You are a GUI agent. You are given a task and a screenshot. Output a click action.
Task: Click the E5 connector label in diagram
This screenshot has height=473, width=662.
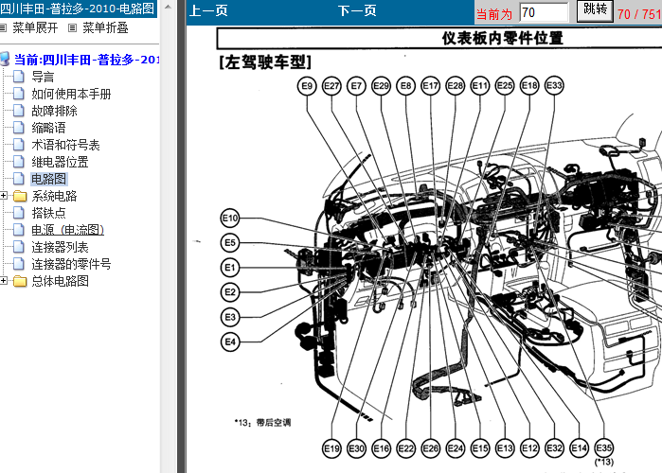(x=230, y=243)
